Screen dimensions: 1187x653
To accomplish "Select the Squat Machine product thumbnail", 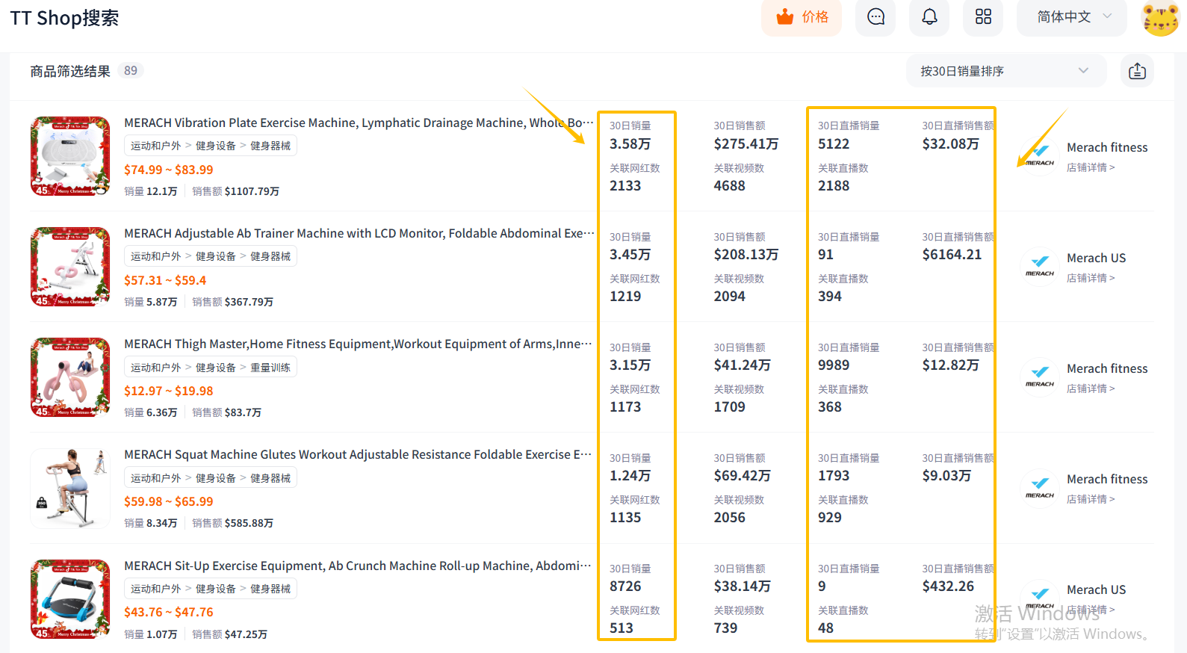I will click(70, 488).
